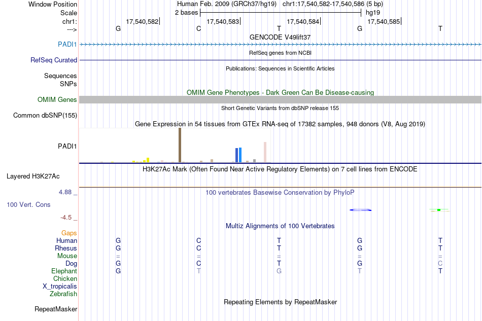This screenshot has height=321, width=482.
Task: Click the green PhyloP conservation mark
Action: (x=439, y=210)
